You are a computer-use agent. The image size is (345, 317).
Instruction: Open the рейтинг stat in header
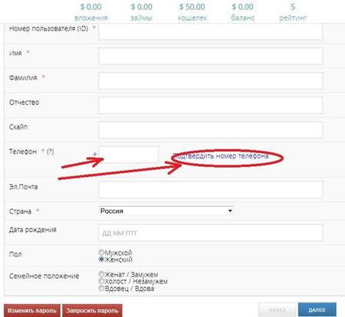[293, 12]
